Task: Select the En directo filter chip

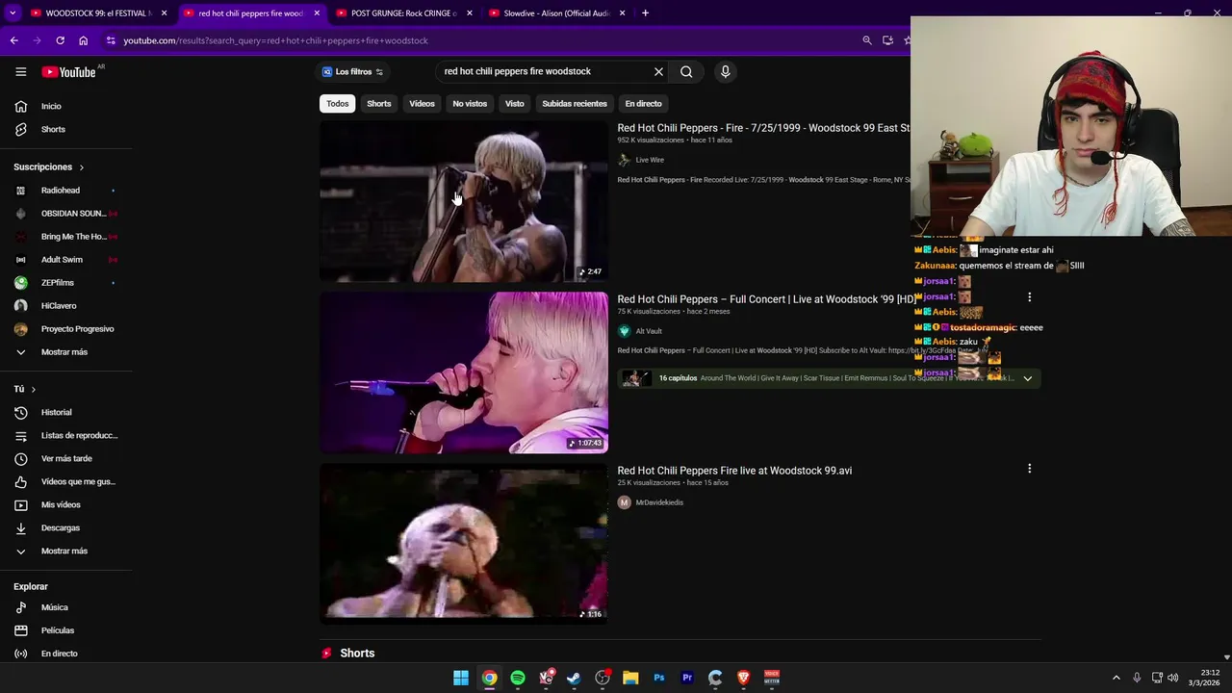Action: (643, 103)
